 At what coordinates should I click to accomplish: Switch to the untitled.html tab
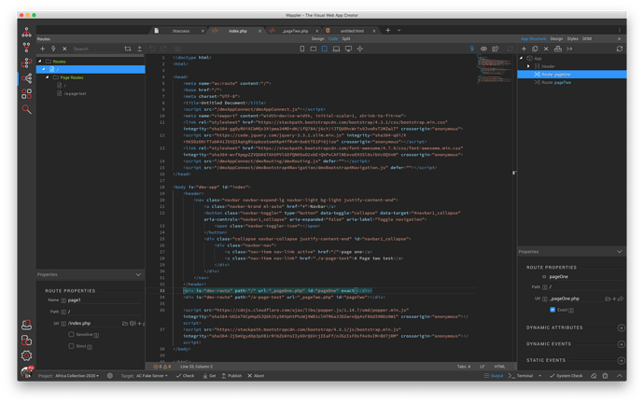pyautogui.click(x=352, y=31)
